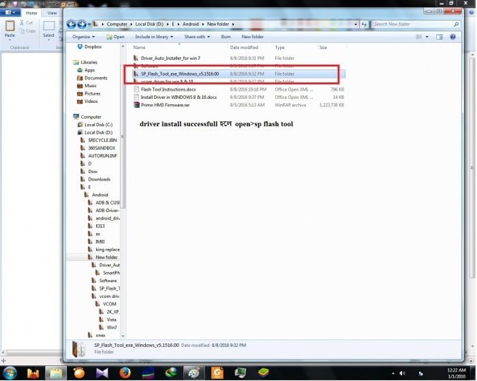Viewport: 477px width, 381px height.
Task: Open the recent locations dropdown arrow
Action: 89,24
